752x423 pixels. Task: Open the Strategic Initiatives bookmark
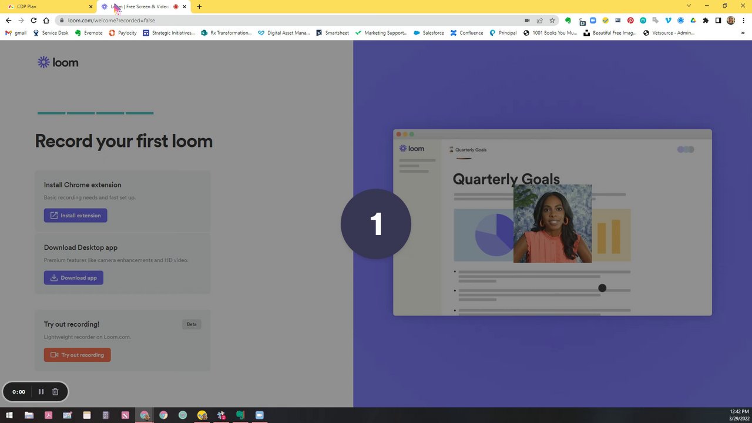[x=169, y=33]
